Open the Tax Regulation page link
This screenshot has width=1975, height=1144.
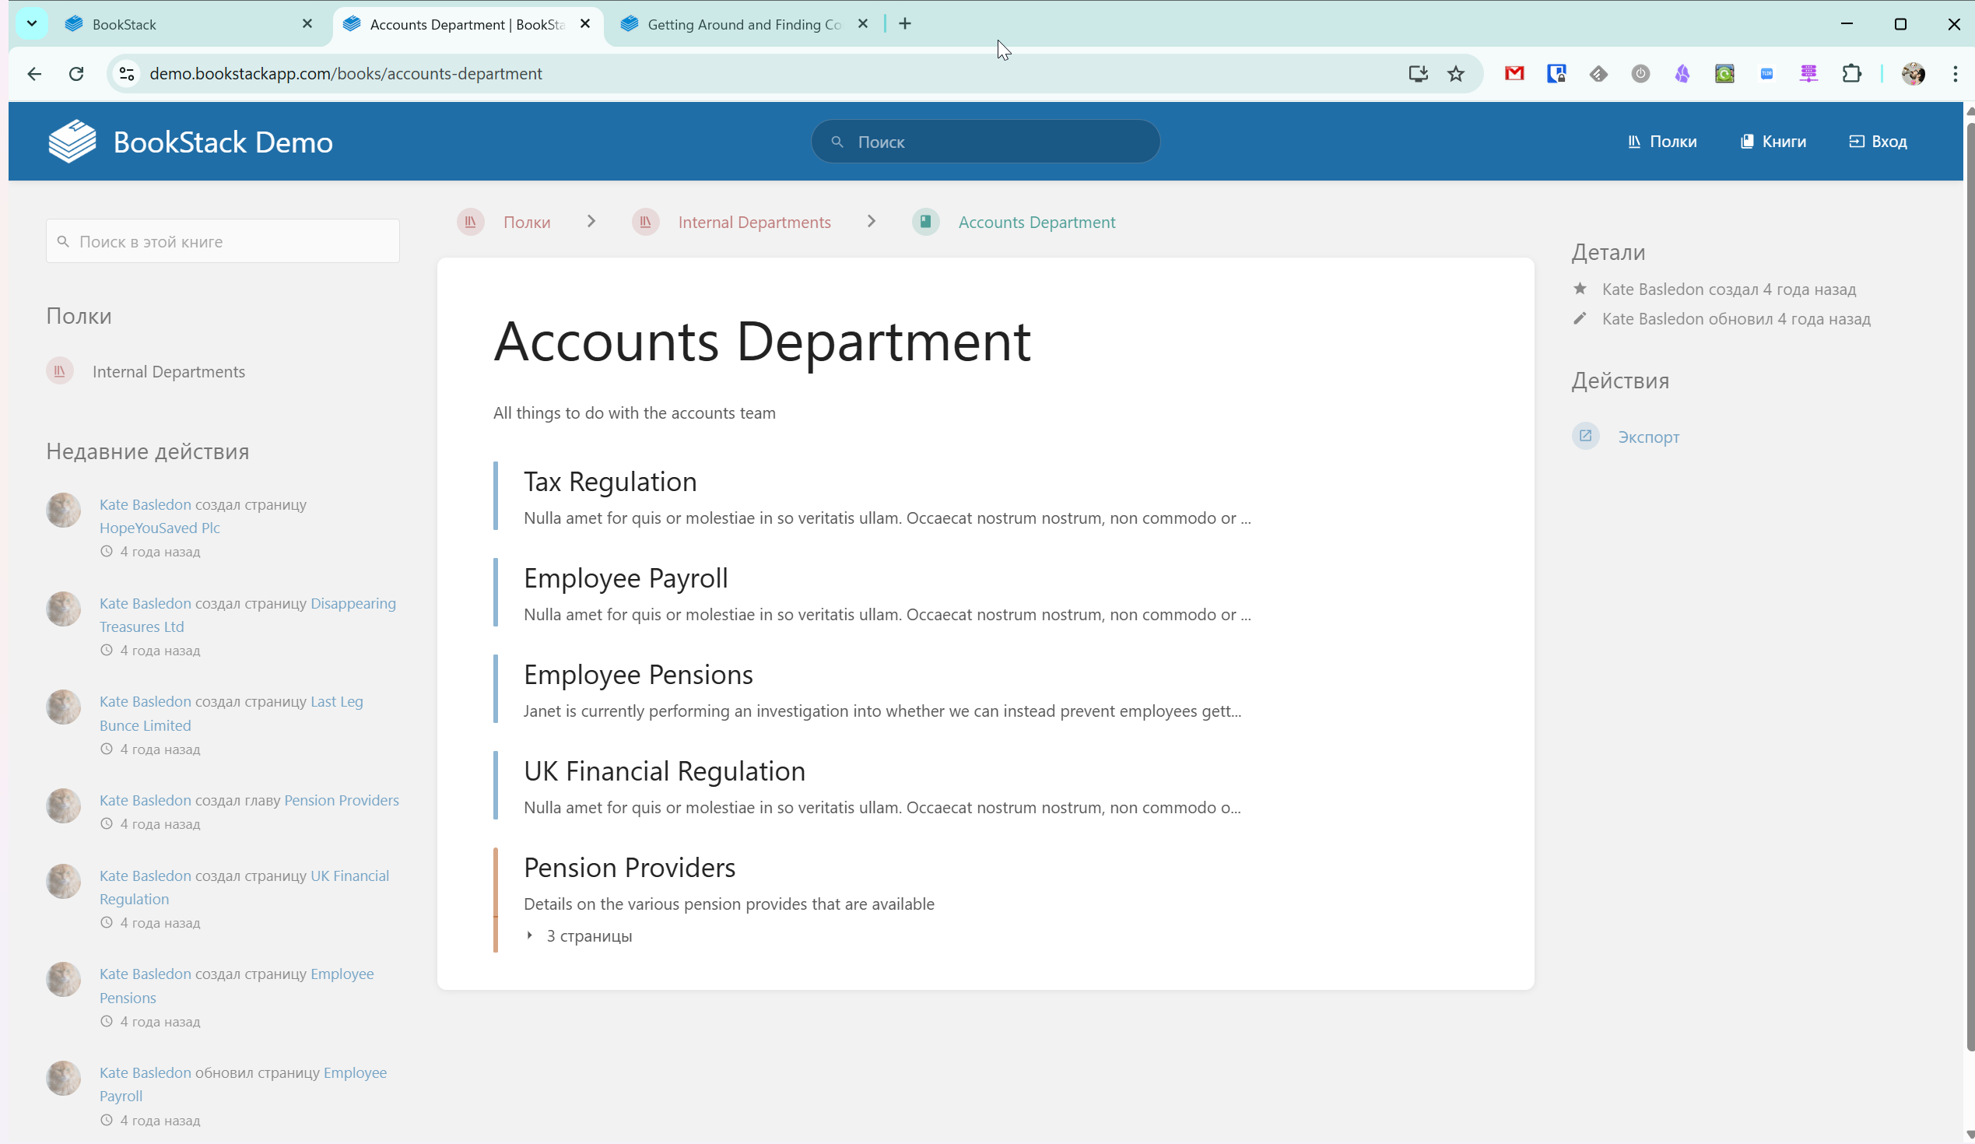coord(610,481)
